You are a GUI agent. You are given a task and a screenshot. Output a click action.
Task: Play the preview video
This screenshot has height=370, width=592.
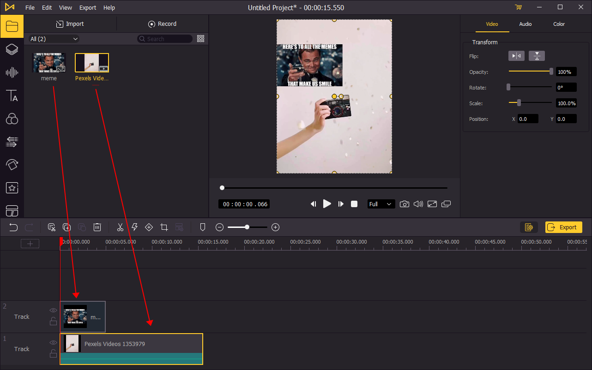pos(327,204)
